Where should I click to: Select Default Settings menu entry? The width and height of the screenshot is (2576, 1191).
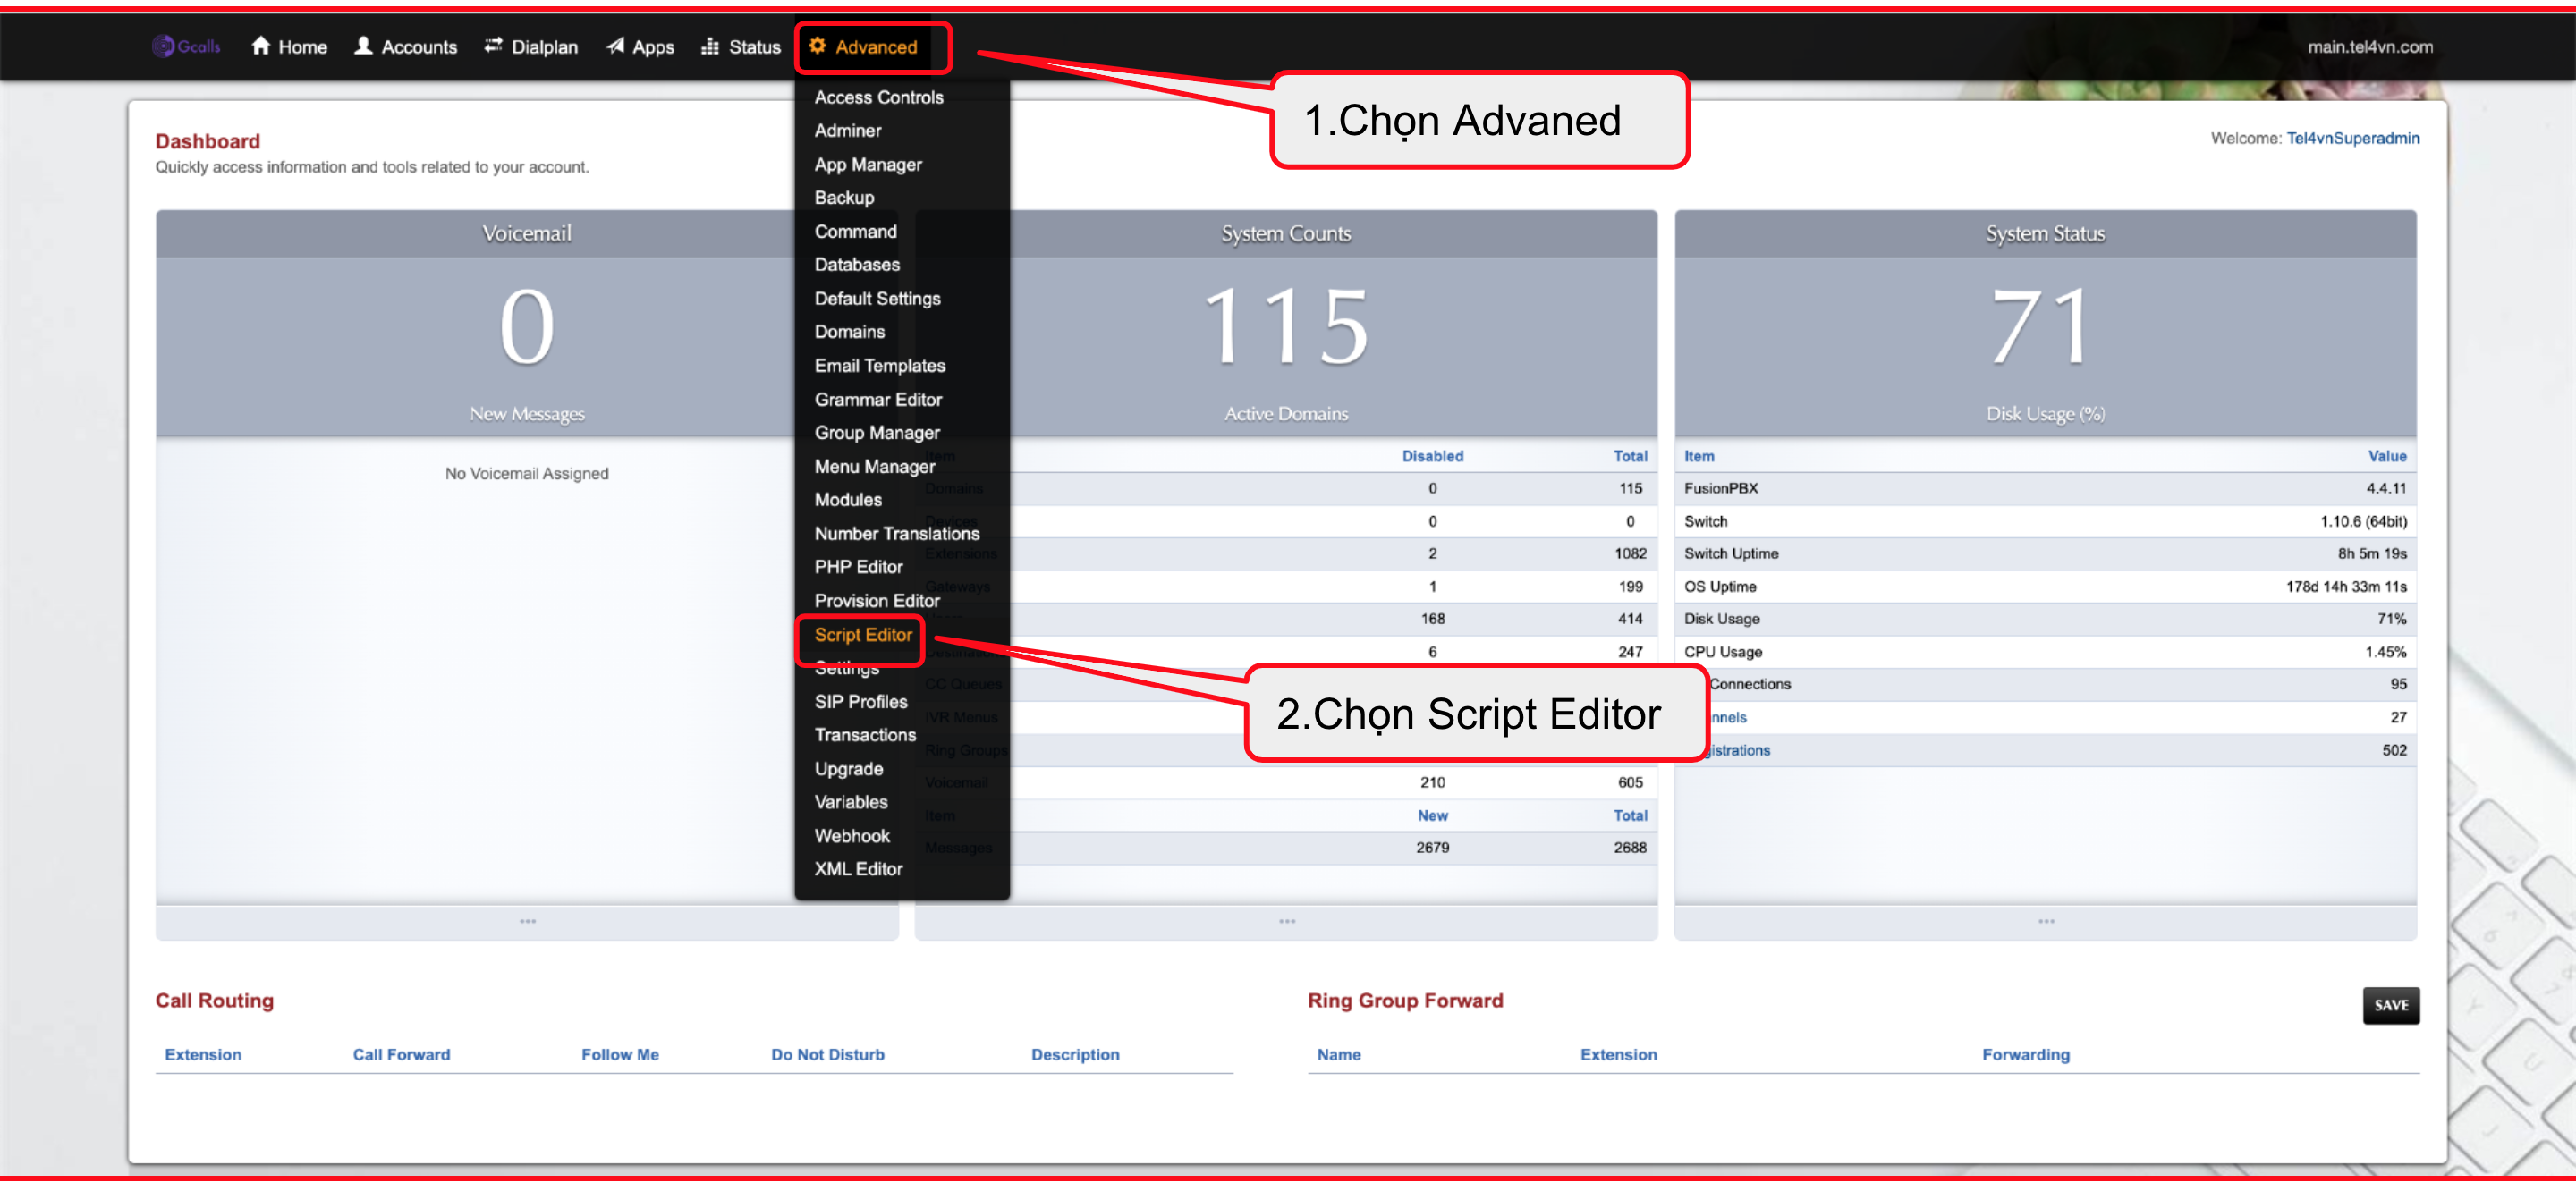[876, 298]
